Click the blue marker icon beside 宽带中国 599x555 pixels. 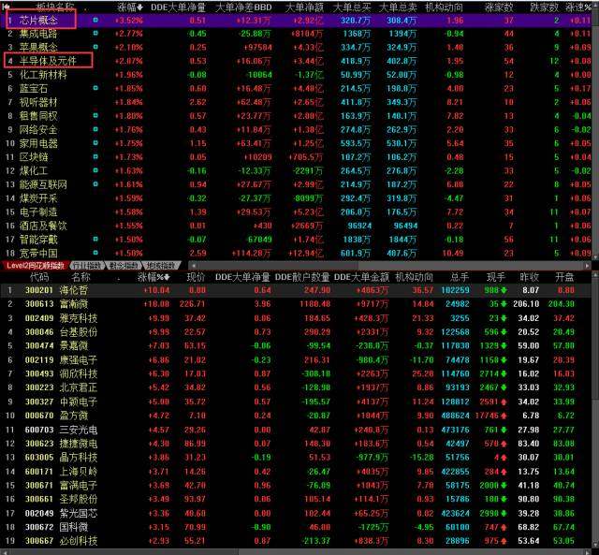coord(95,253)
